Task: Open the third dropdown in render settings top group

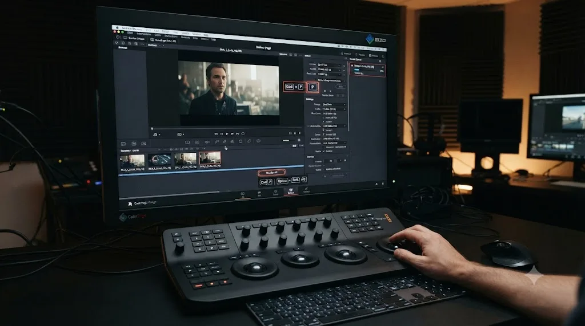Action: click(x=330, y=75)
